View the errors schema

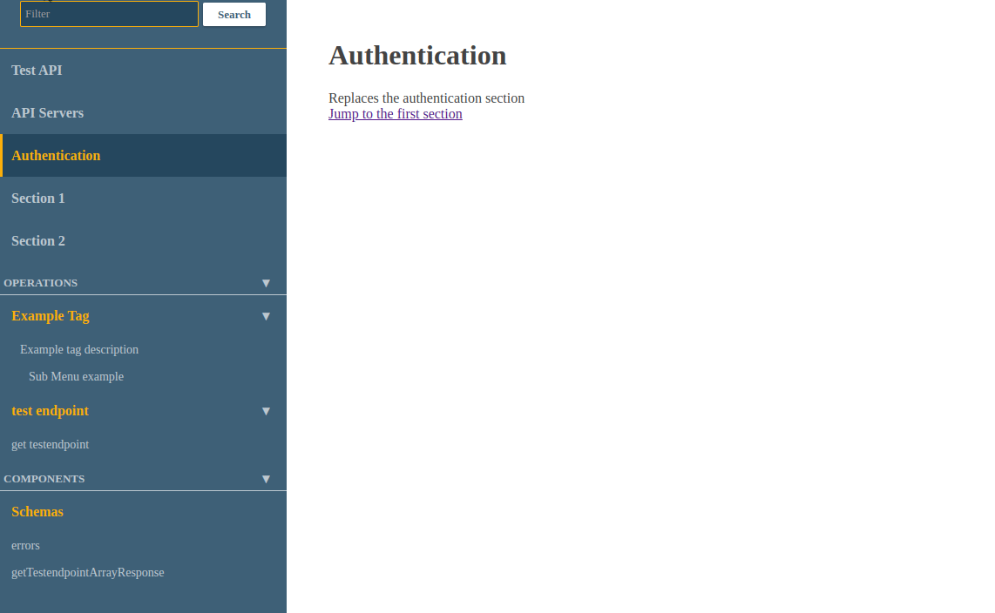coord(25,545)
